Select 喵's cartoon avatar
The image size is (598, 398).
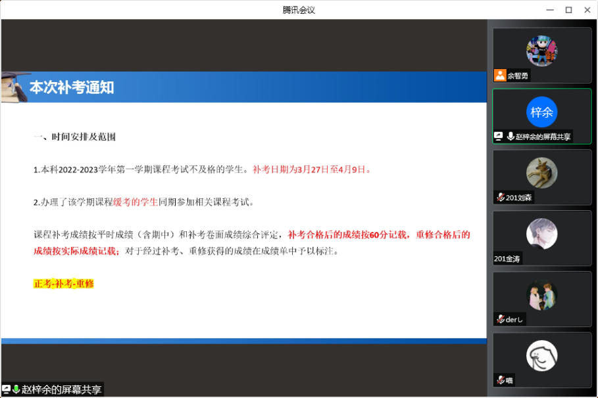tap(541, 356)
